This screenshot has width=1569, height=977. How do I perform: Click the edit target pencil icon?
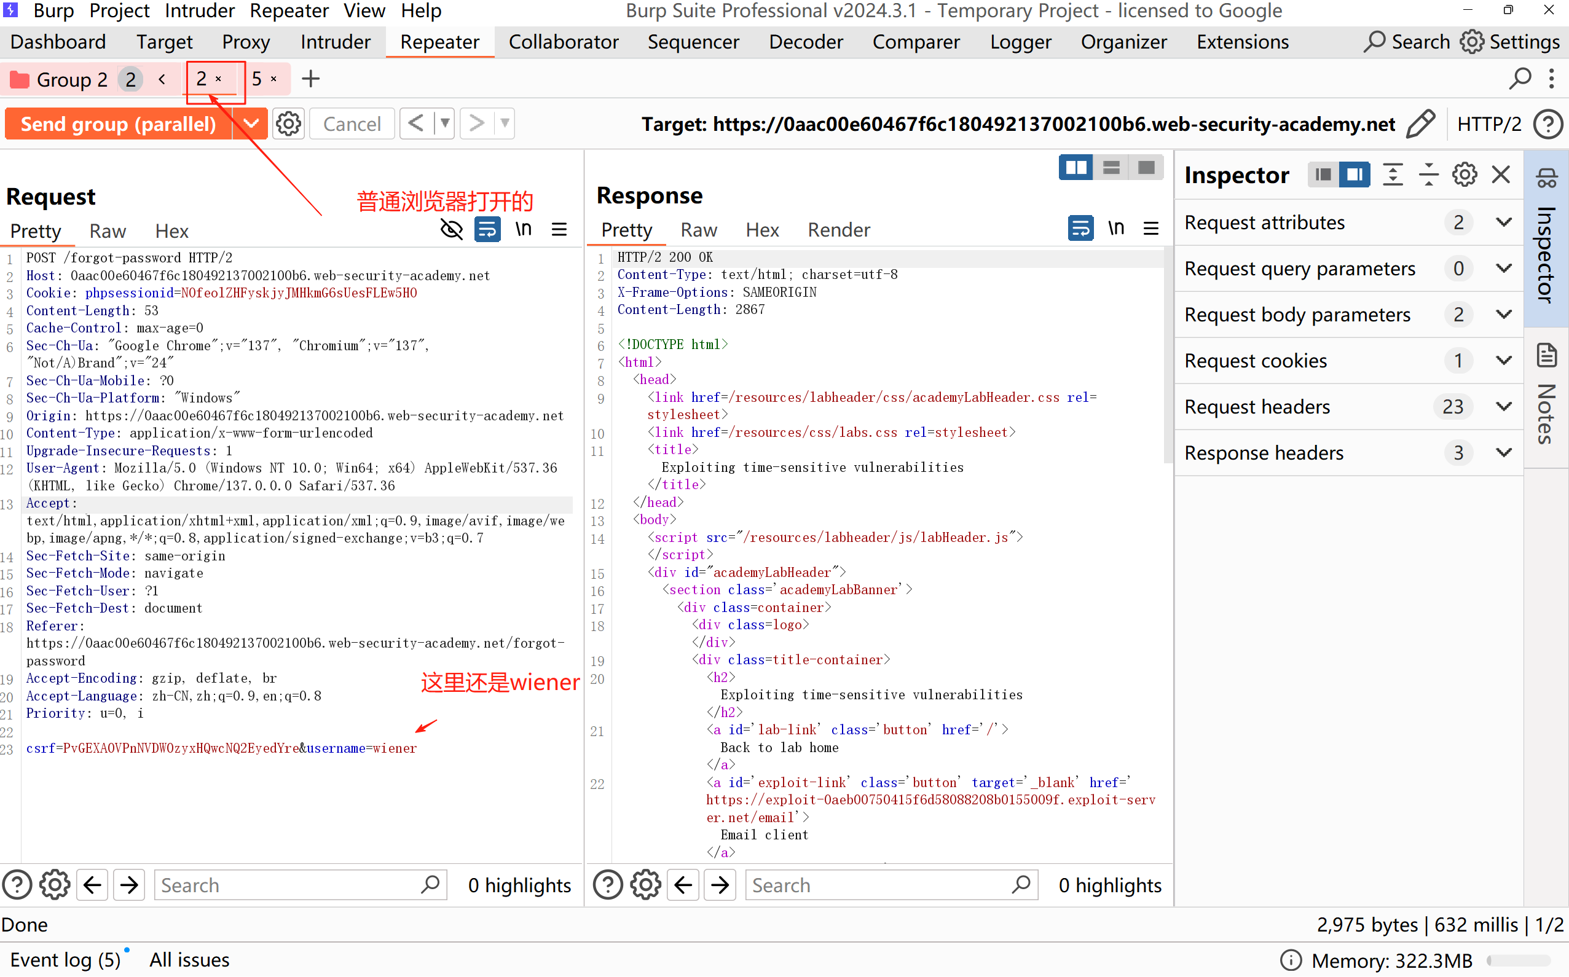(x=1420, y=124)
